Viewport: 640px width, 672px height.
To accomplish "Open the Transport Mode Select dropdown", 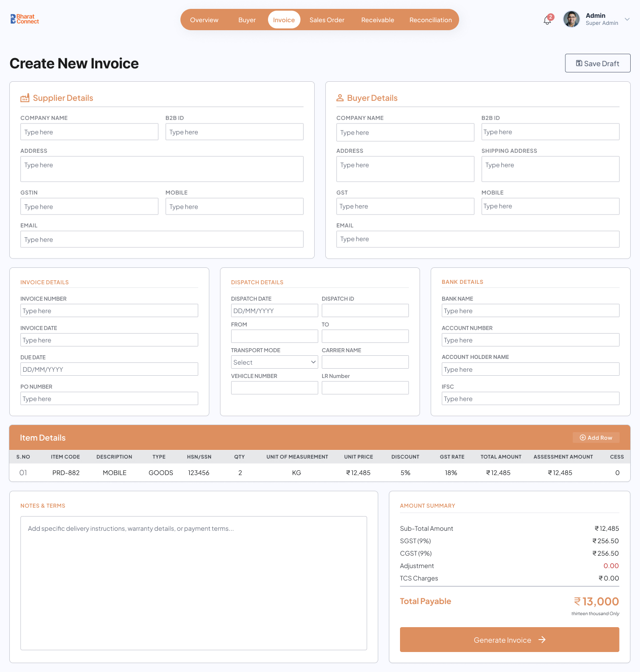I will pyautogui.click(x=275, y=362).
